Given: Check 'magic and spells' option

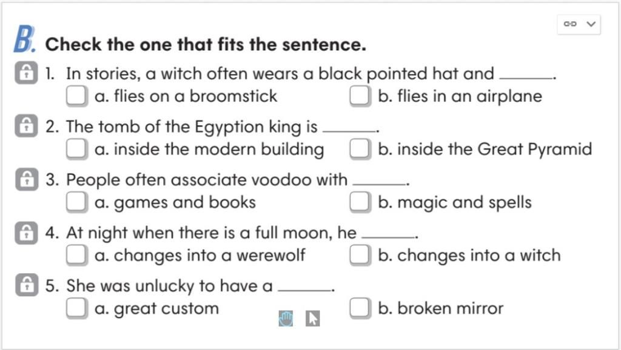Looking at the screenshot, I should (360, 202).
